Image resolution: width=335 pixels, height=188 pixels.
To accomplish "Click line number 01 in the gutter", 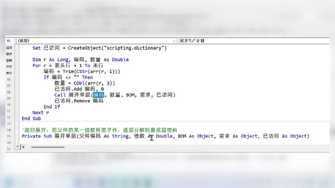I will click(x=9, y=41).
